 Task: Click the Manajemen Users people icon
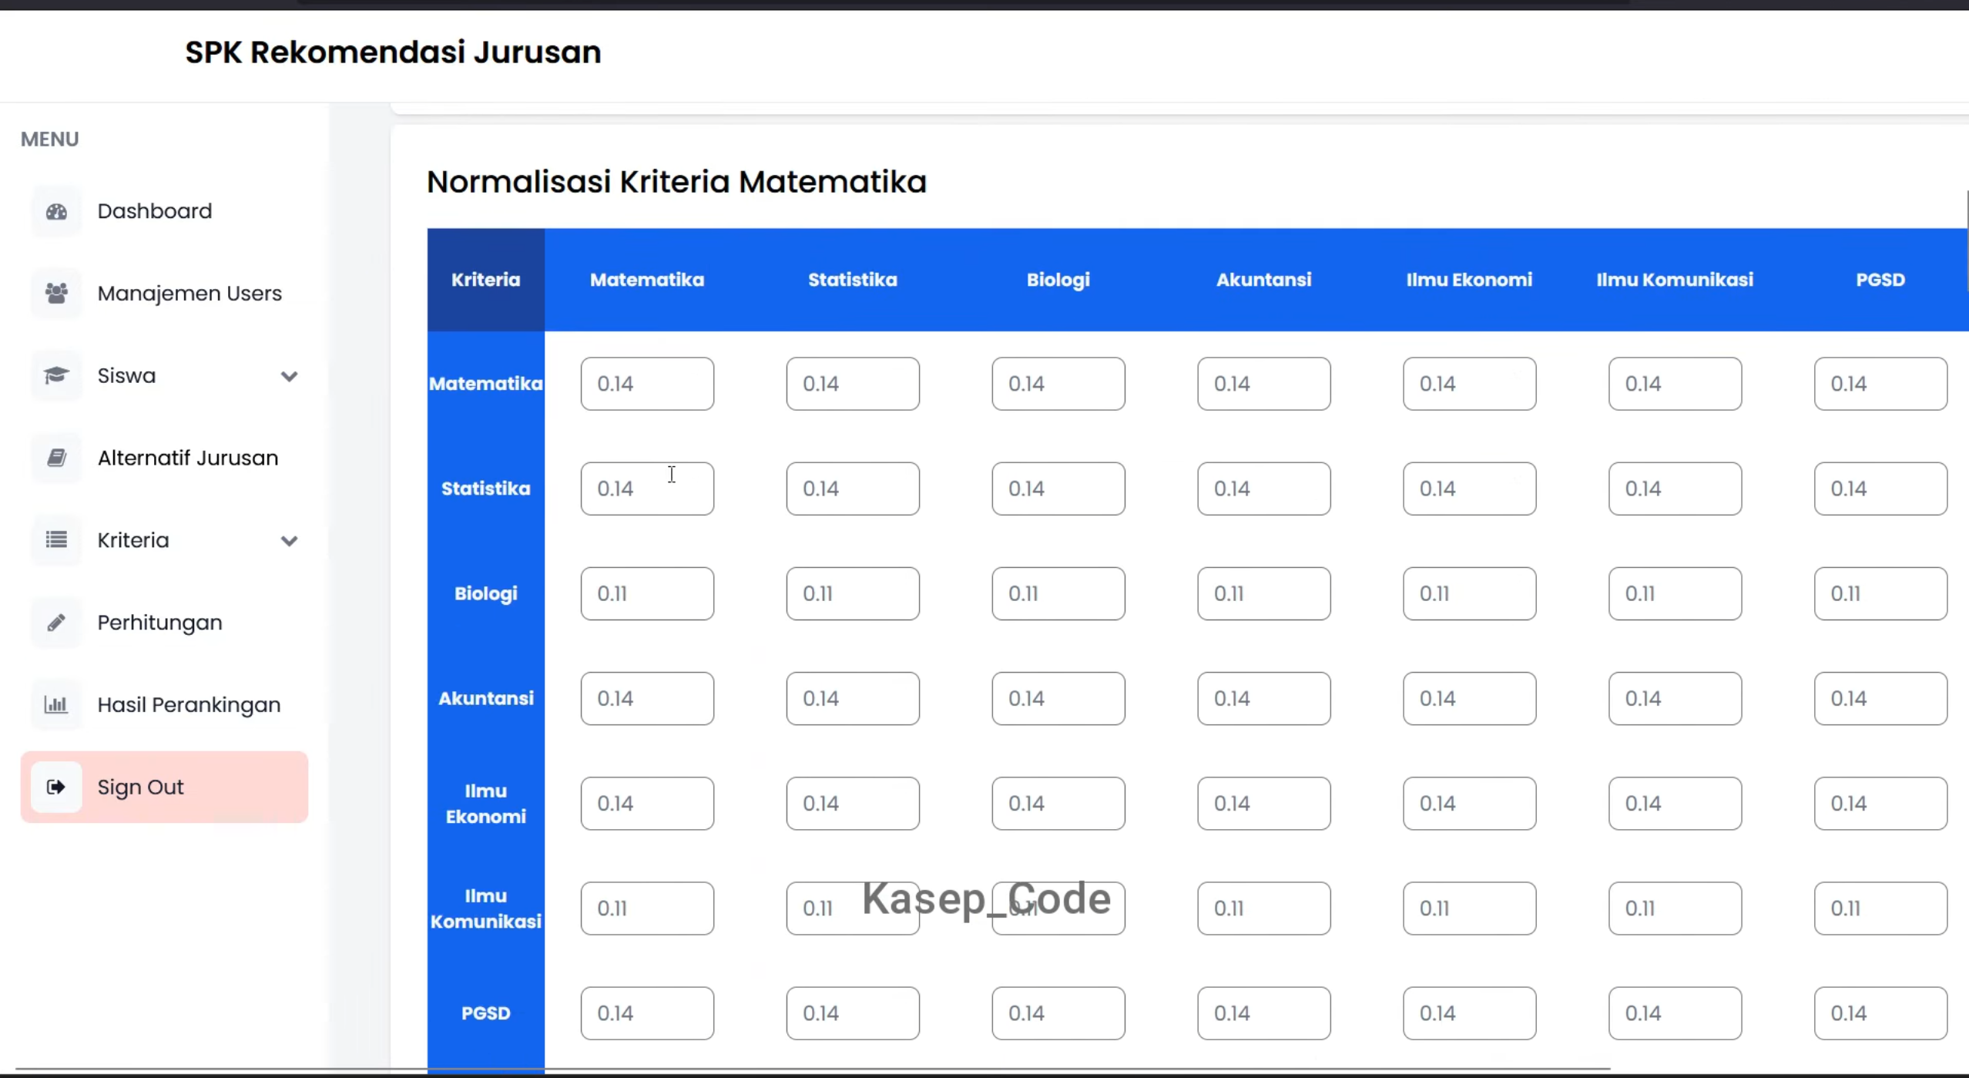(x=56, y=294)
